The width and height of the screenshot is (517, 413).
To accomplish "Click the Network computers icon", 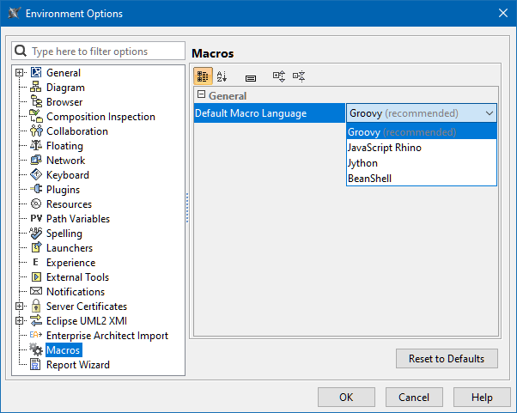I will coord(36,160).
